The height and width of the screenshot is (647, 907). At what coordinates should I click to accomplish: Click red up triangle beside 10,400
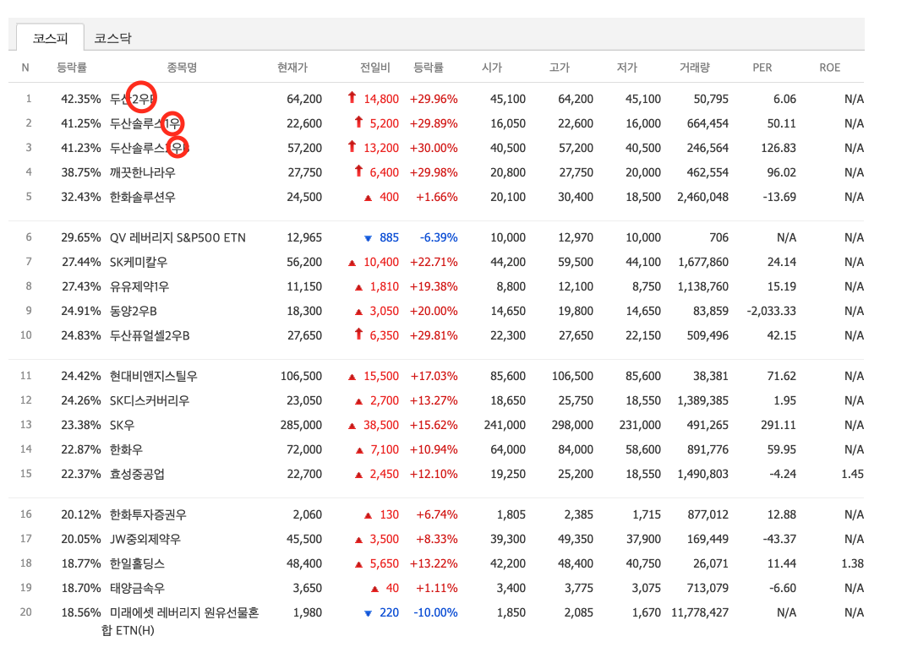[x=352, y=263]
